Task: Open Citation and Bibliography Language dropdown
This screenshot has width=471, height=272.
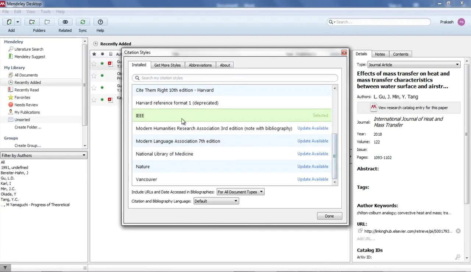Action: [216, 201]
